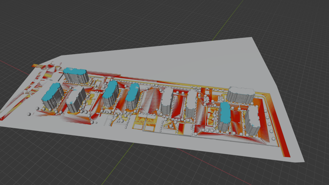This screenshot has width=329, height=185.
Task: Select the long cyan-roofed building at the back left
Action: [76, 75]
